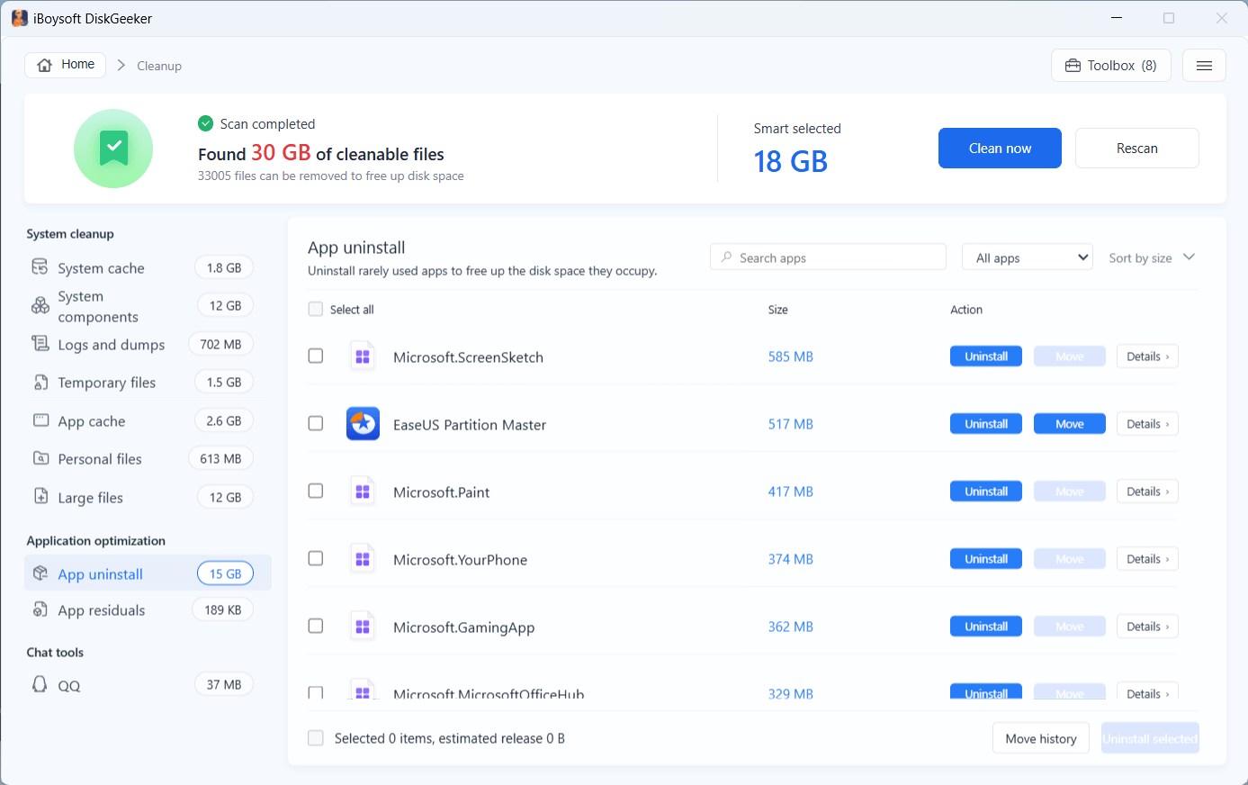Show Details for Microsoft.Paint
The width and height of the screenshot is (1248, 785).
[x=1147, y=492]
